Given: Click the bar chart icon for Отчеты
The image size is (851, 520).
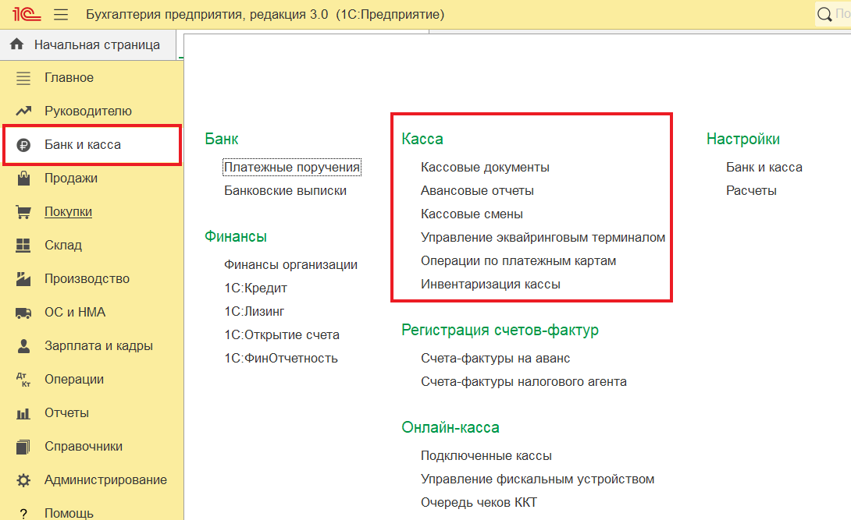Looking at the screenshot, I should 23,414.
